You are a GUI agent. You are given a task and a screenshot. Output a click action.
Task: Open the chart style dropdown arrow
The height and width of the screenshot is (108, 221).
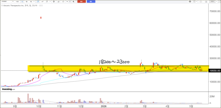[x=50, y=1]
